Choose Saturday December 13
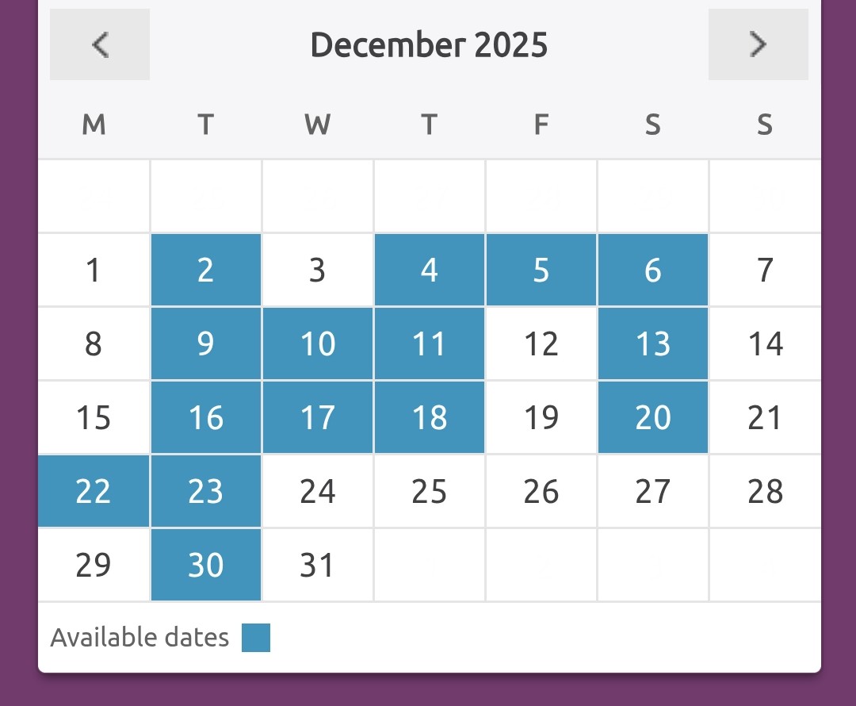This screenshot has height=706, width=856. (653, 343)
